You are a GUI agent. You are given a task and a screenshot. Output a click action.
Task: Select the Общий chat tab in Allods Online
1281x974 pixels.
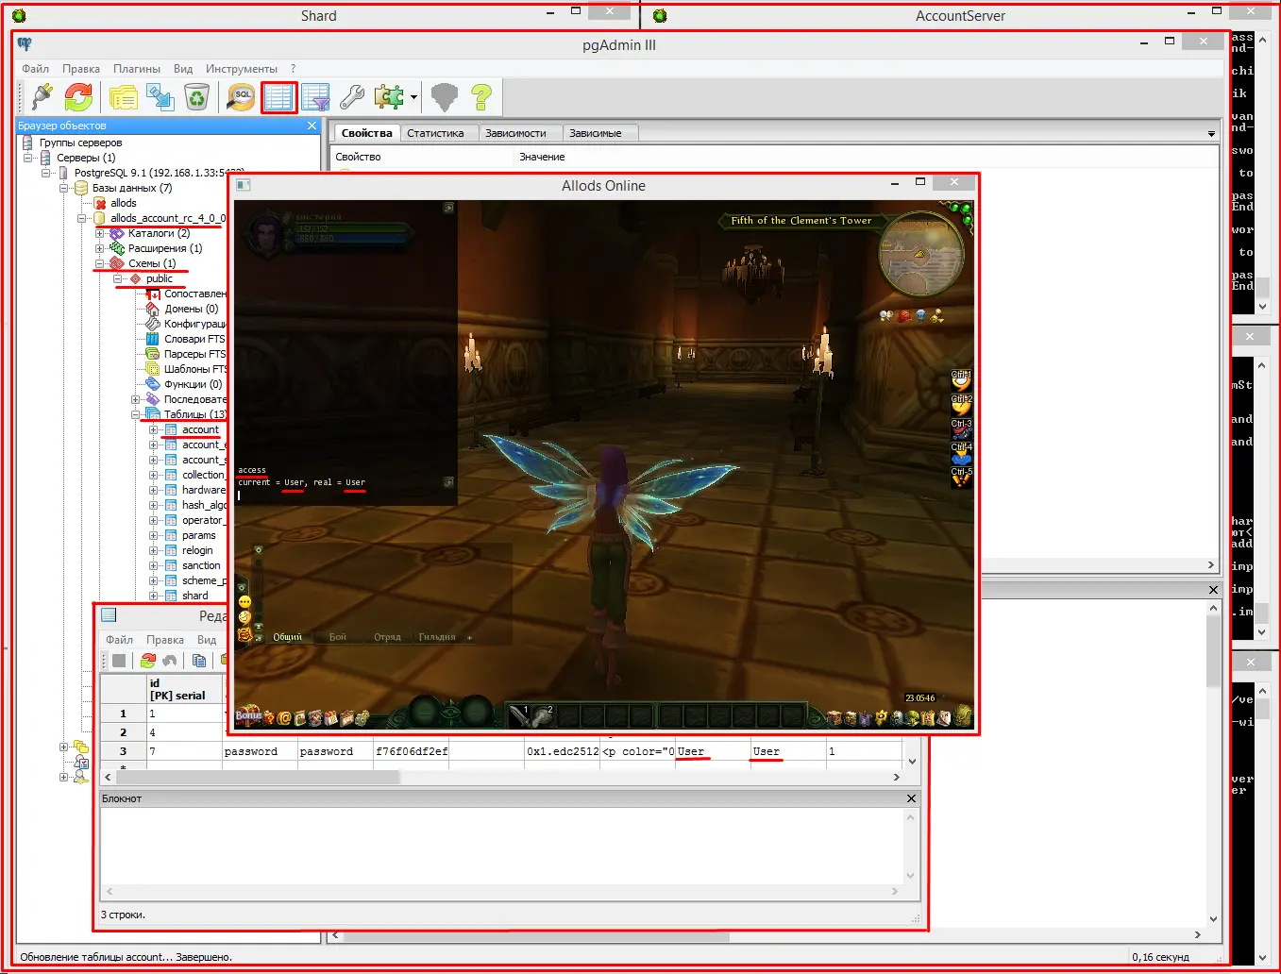(x=288, y=637)
